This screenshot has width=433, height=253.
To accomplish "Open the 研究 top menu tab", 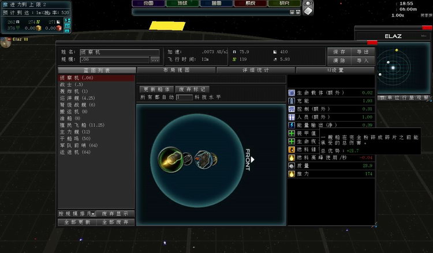I will coord(285,3).
